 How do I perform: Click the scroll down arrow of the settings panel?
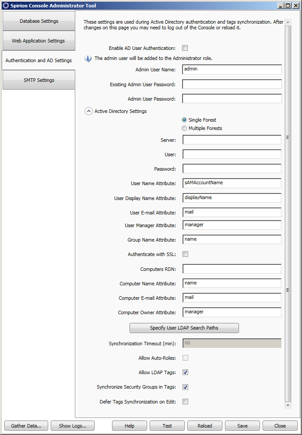(288, 406)
